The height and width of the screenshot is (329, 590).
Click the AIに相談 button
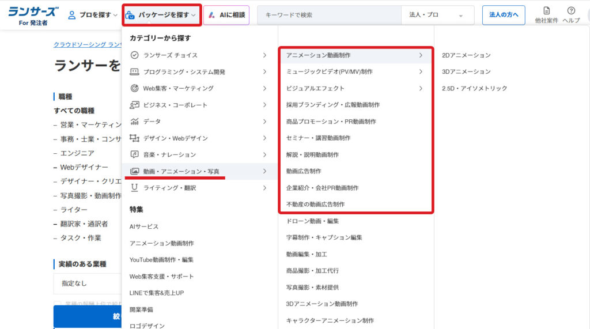click(x=226, y=15)
